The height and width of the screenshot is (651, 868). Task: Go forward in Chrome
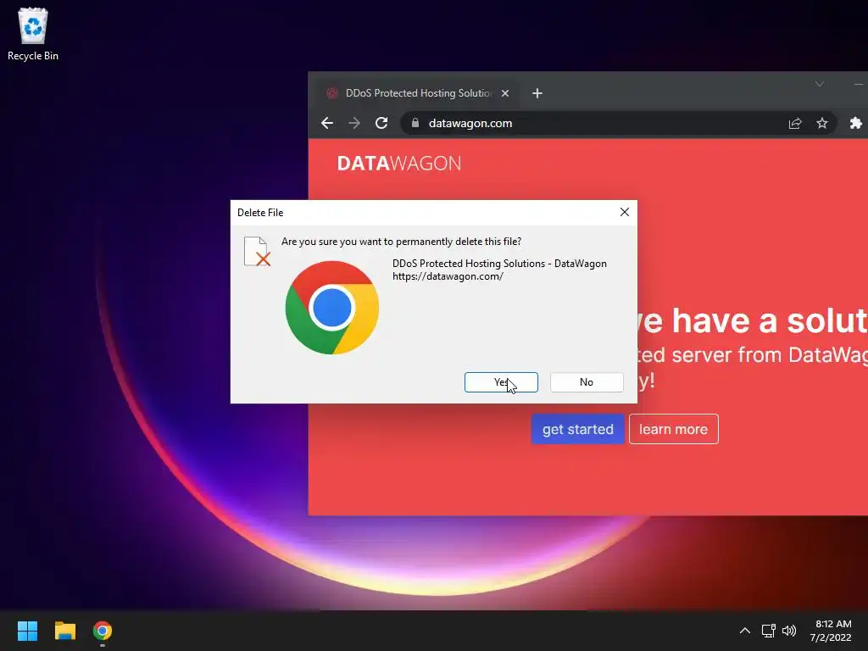click(354, 123)
